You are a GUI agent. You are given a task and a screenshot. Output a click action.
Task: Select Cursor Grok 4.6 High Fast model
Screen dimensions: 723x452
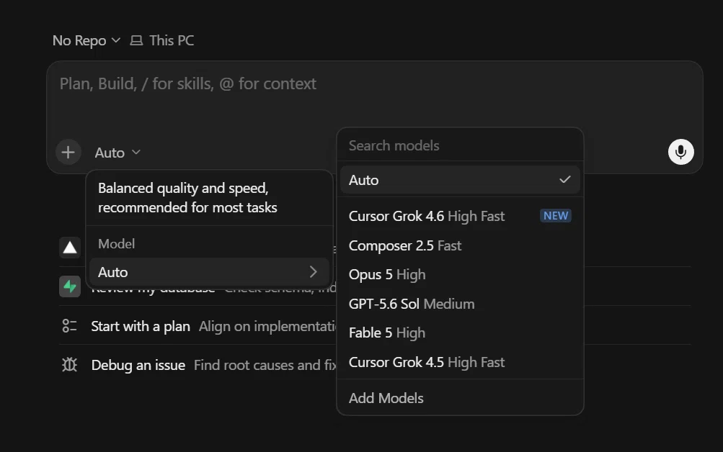tap(460, 216)
